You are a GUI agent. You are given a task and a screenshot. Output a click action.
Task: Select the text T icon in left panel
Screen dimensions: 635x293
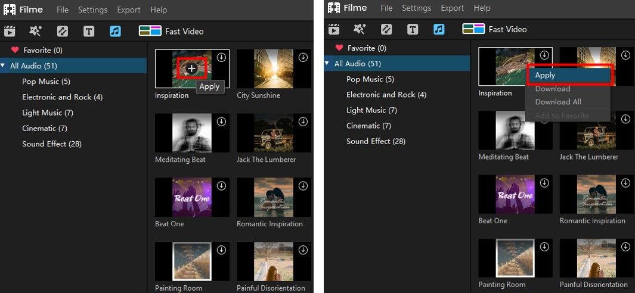(89, 31)
